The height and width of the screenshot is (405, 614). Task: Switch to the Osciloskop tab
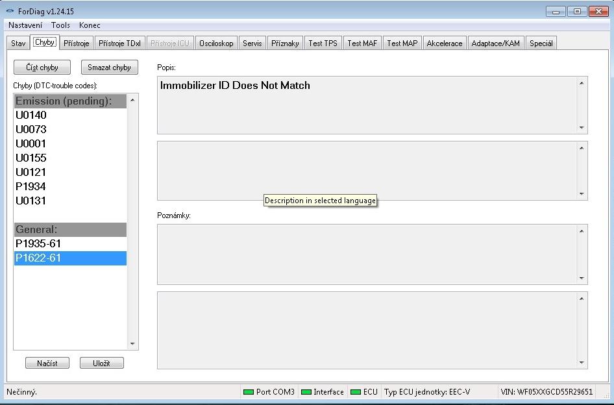point(216,43)
